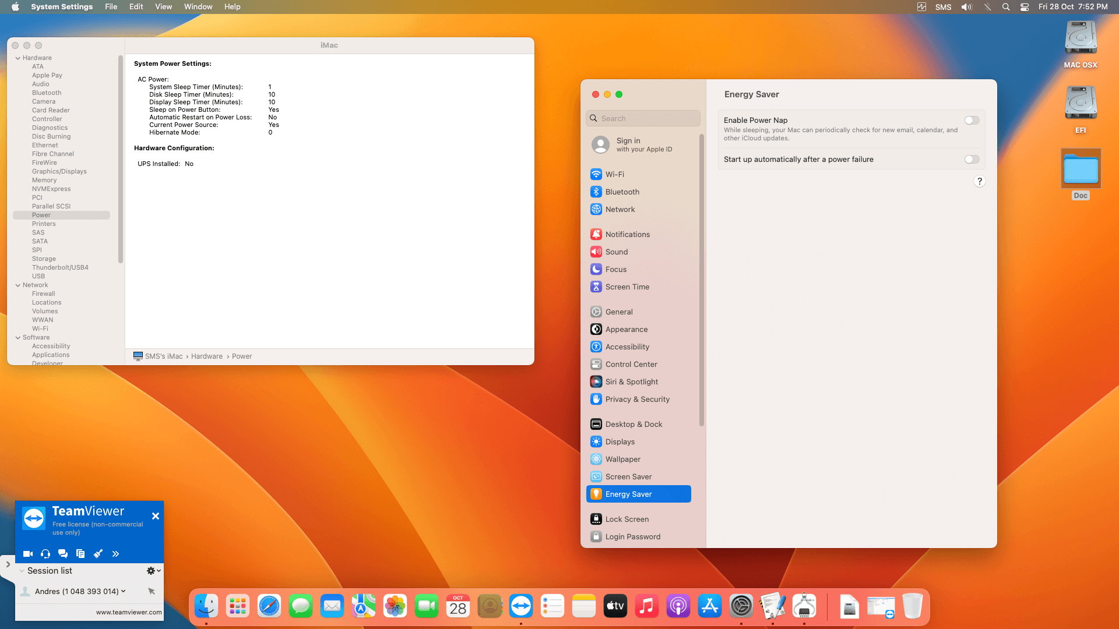
Task: Open the Window menu in menu bar
Action: click(198, 7)
